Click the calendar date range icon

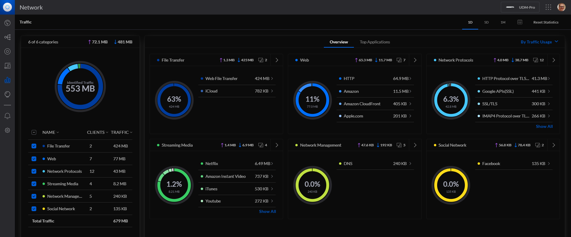(x=520, y=22)
